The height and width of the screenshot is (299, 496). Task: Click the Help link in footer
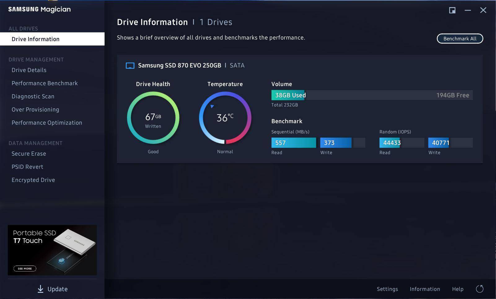click(458, 289)
